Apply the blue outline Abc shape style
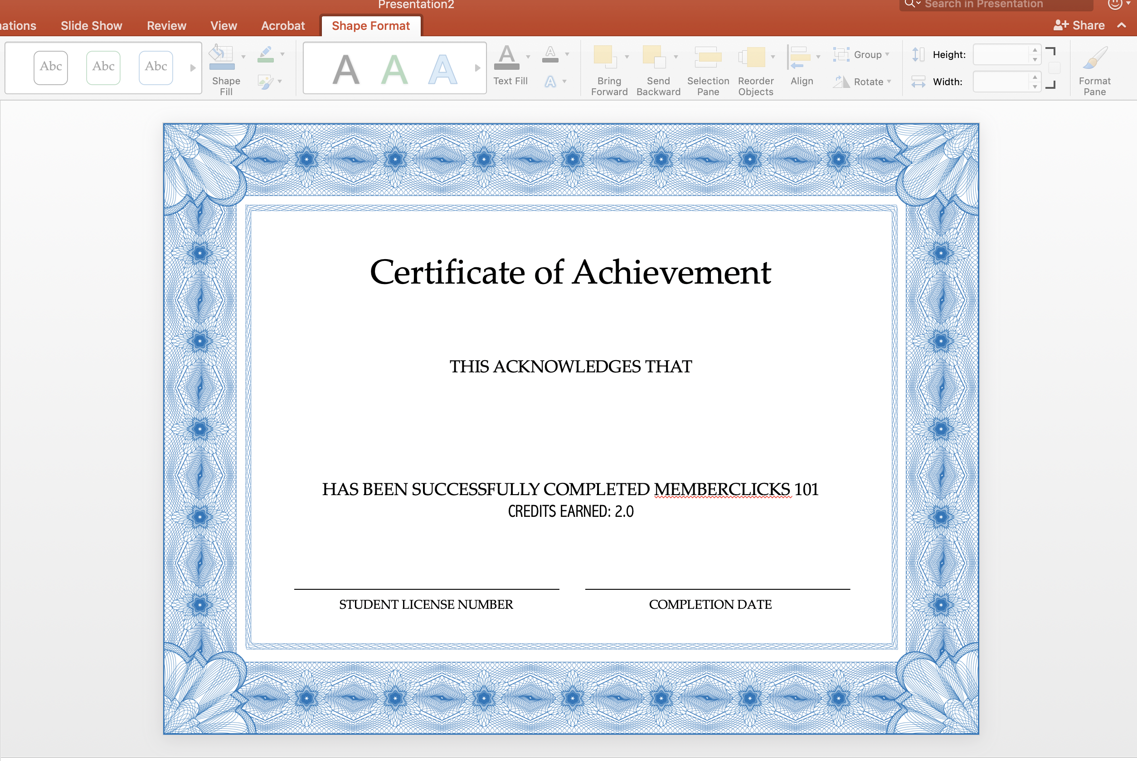 coord(156,67)
